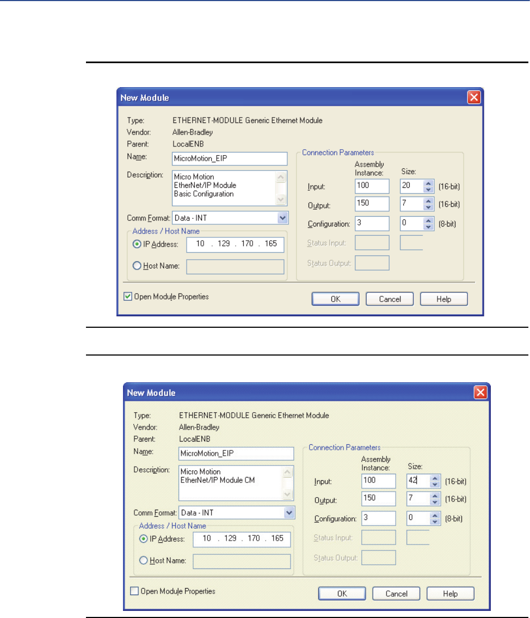Increase Input size above 20 in upper dialog
530x618 pixels.
[x=428, y=183]
